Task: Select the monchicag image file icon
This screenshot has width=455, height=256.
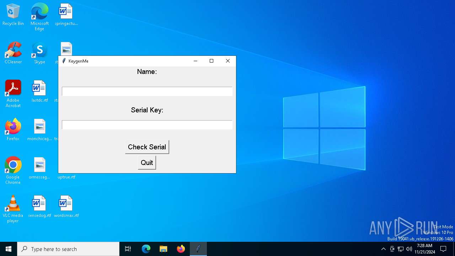Action: [x=39, y=130]
